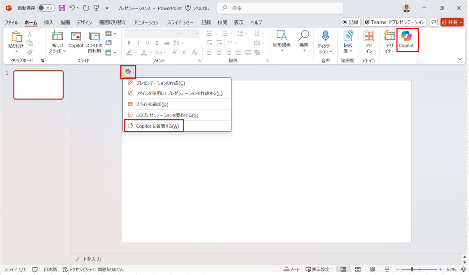Click the Cut scissors icon

click(30, 34)
